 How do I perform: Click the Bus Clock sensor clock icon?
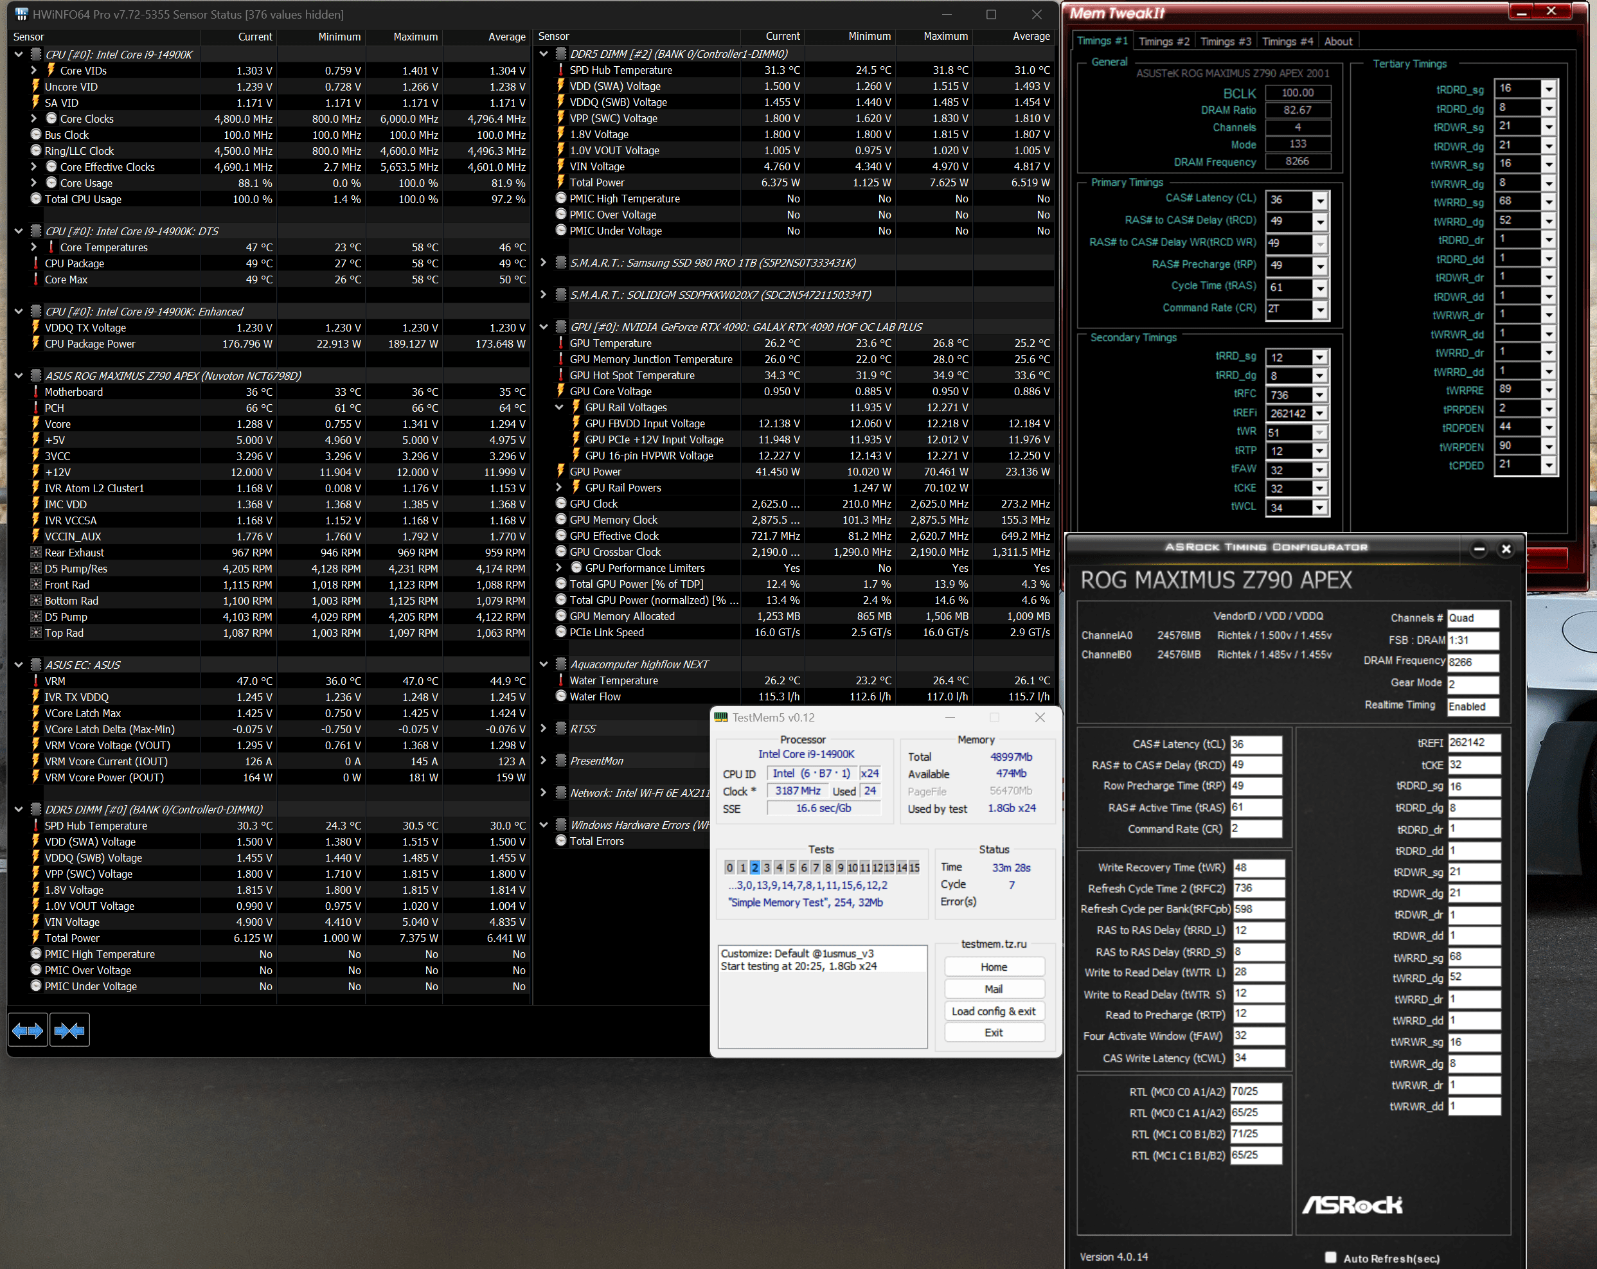click(x=35, y=135)
